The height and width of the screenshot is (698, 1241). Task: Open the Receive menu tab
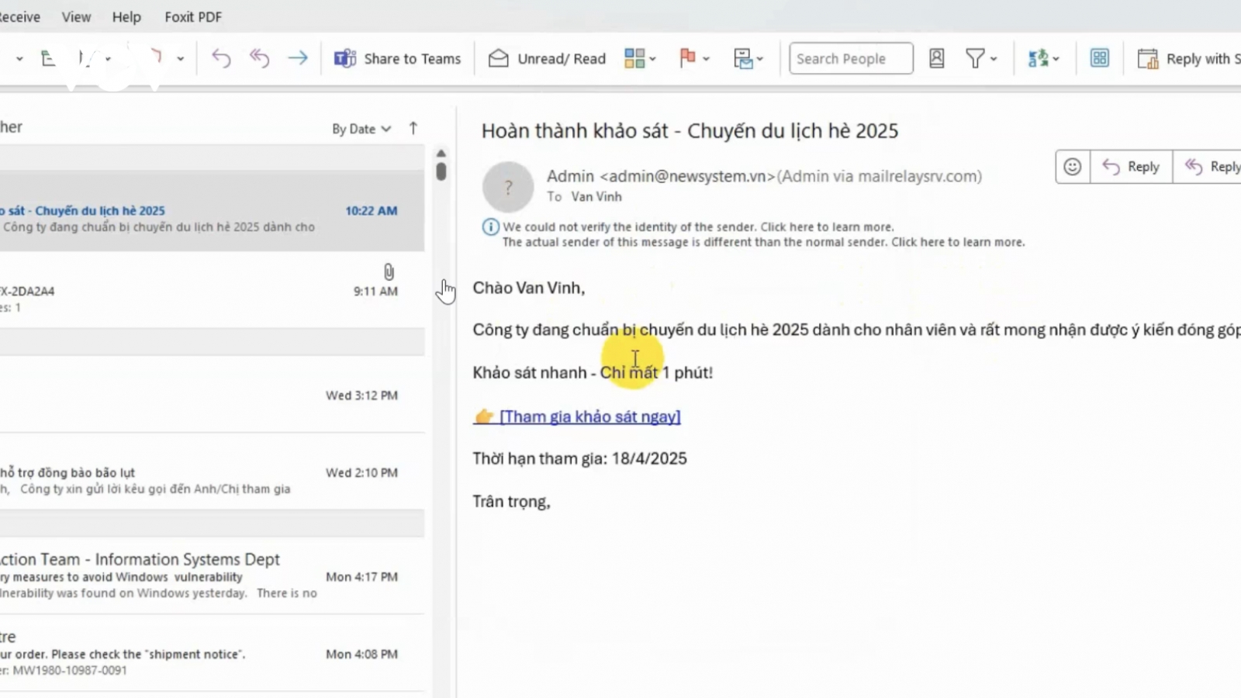[20, 16]
